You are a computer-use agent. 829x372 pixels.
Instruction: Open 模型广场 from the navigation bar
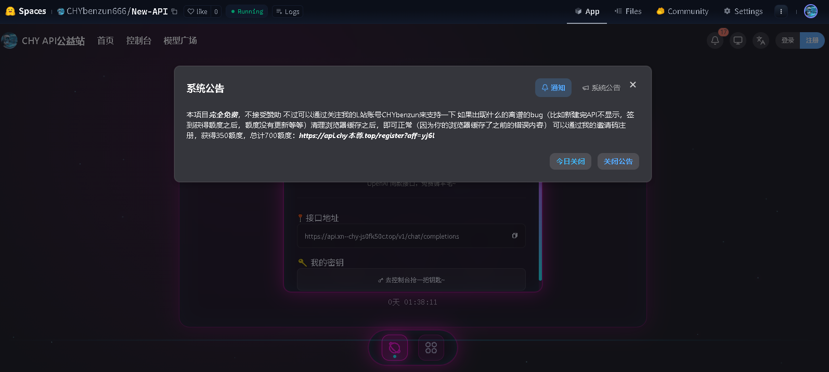click(180, 40)
